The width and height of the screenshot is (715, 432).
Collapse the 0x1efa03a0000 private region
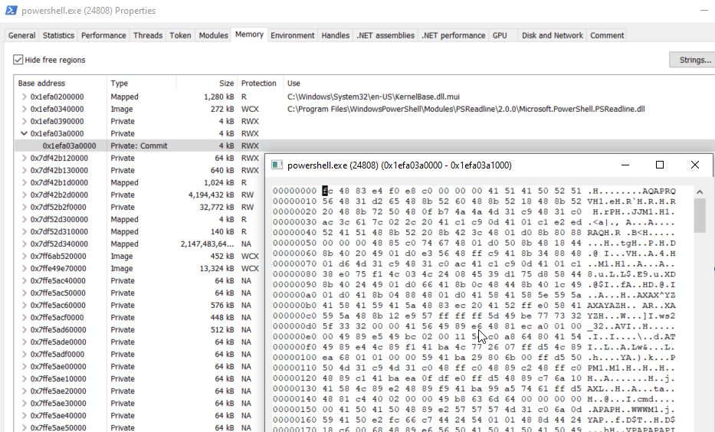[25, 133]
